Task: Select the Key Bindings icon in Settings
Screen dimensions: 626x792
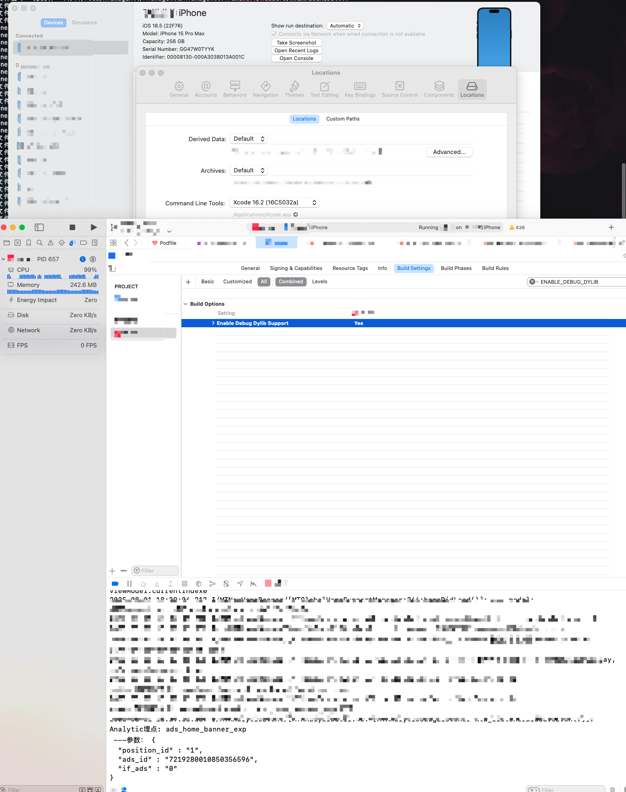Action: (360, 89)
